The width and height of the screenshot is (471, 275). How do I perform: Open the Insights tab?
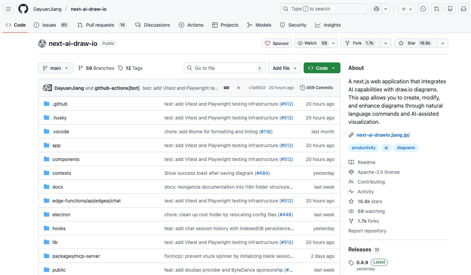(328, 25)
